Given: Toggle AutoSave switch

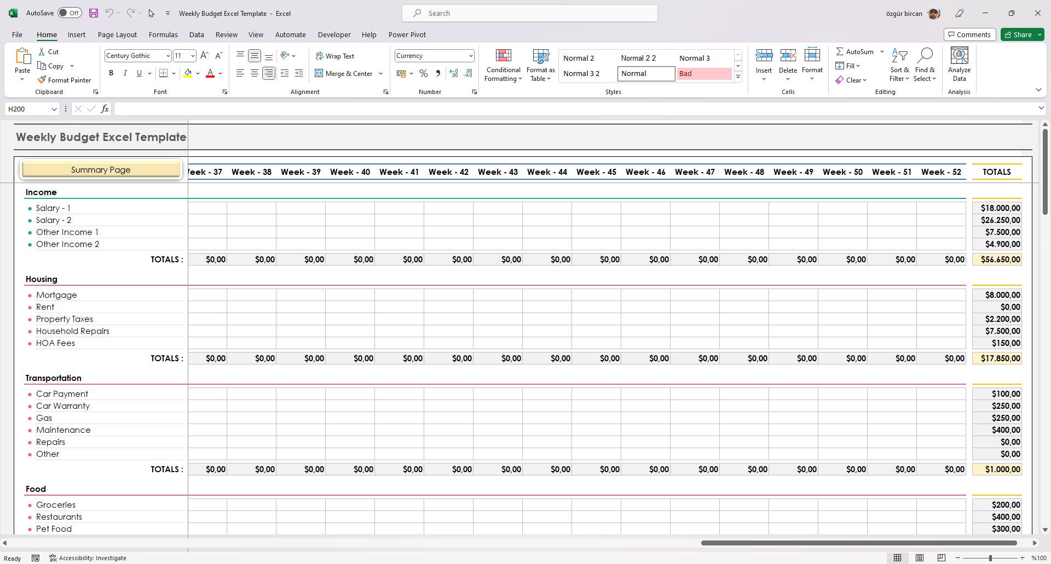Looking at the screenshot, I should (70, 13).
